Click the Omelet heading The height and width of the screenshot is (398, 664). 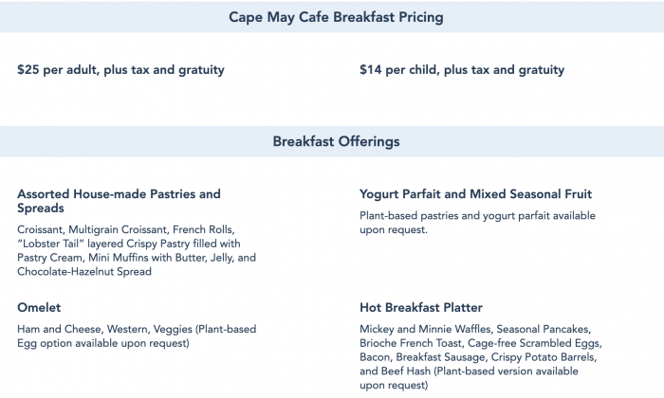click(x=41, y=308)
